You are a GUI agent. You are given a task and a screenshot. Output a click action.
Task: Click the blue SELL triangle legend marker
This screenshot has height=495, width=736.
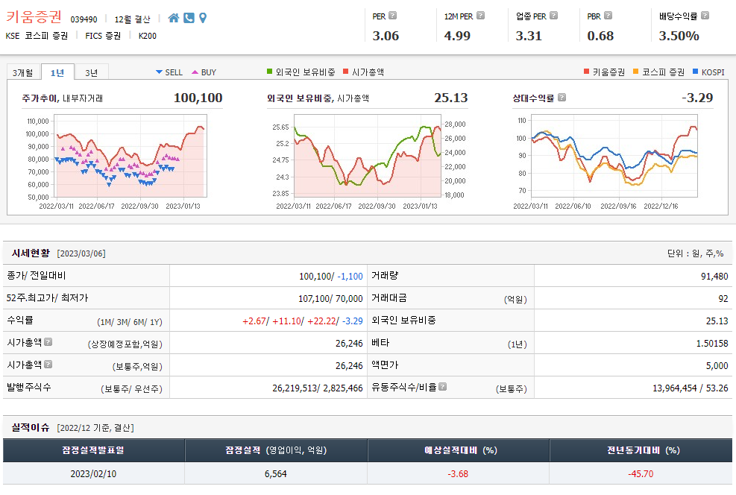click(159, 72)
